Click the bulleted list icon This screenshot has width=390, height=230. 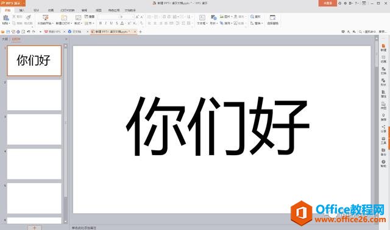click(149, 17)
